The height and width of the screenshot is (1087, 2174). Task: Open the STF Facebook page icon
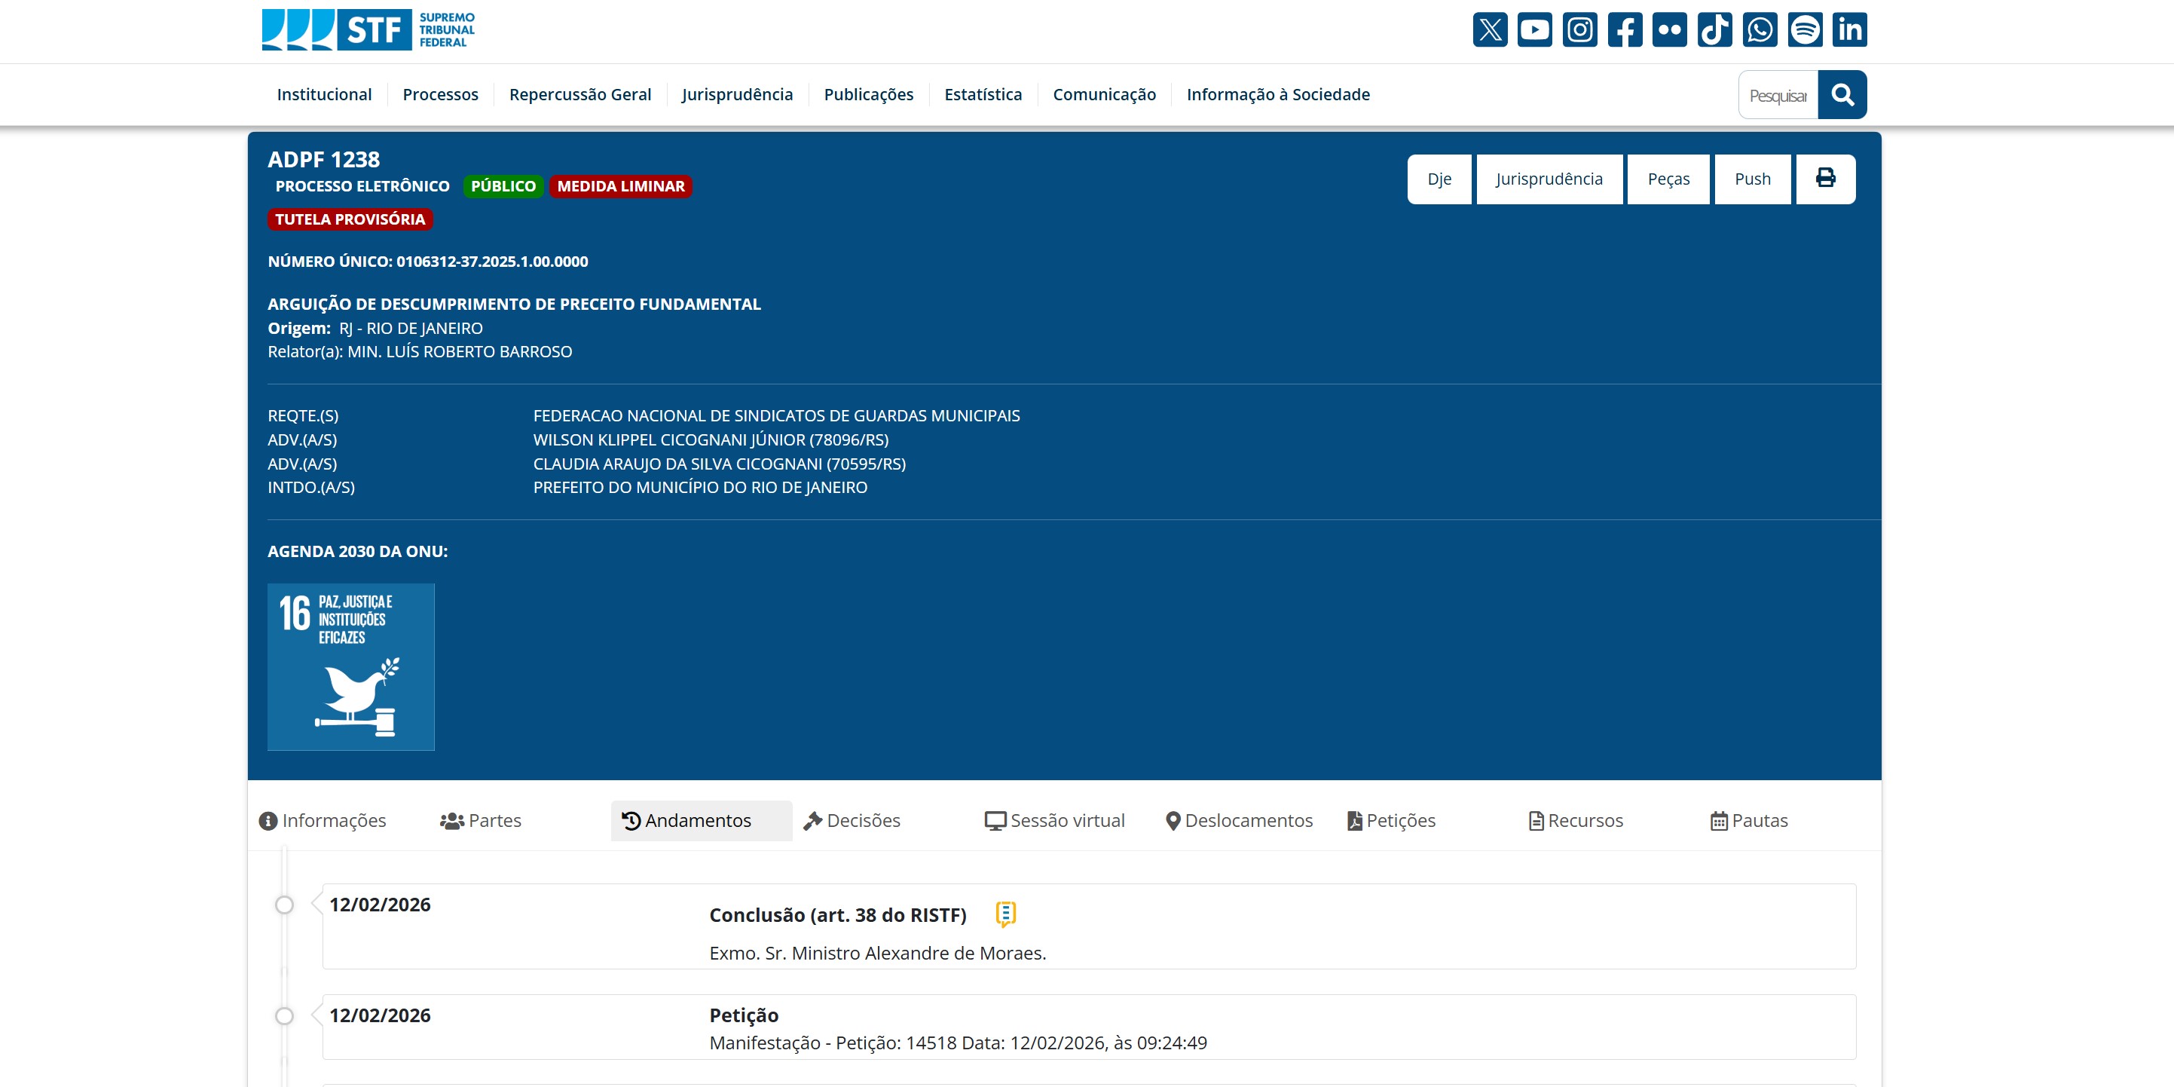click(x=1625, y=29)
